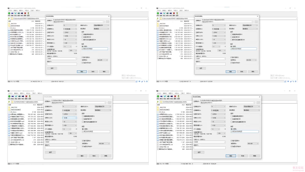Click archive name field in bottom-right dialog

(x=227, y=103)
